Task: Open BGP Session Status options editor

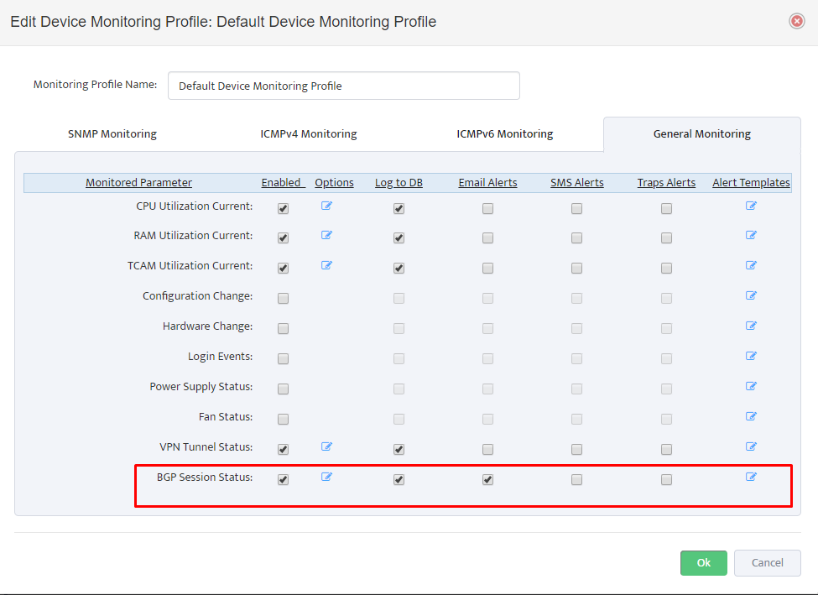Action: coord(326,477)
